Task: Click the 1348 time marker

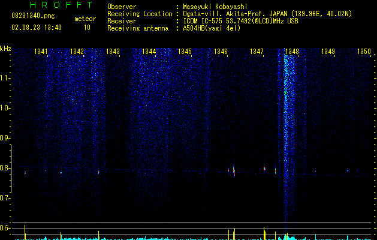Action: pyautogui.click(x=292, y=52)
